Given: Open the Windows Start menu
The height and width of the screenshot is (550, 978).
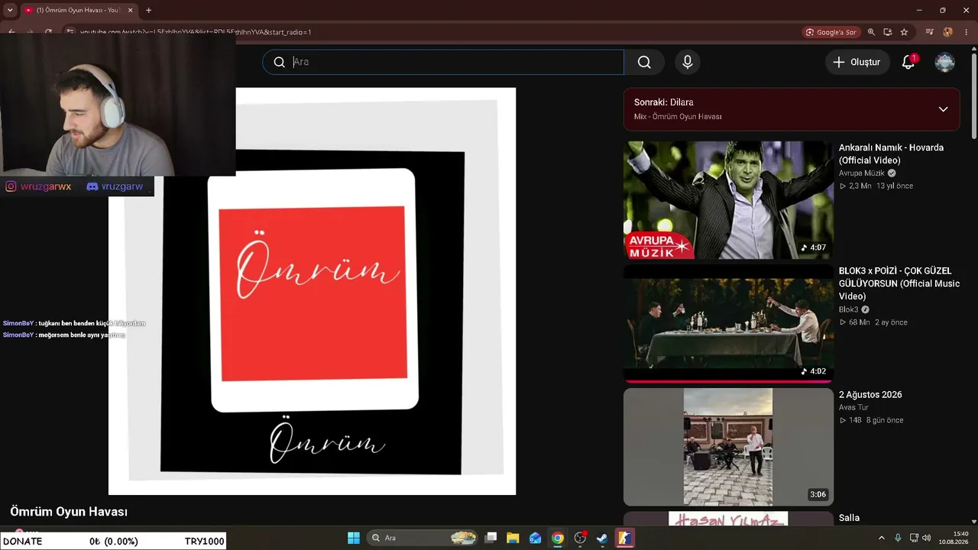Looking at the screenshot, I should (x=354, y=538).
